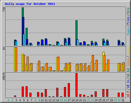This screenshot has height=103, width=131.
Task: Select green day label 8 on the x-axis
Action: coord(35,100)
